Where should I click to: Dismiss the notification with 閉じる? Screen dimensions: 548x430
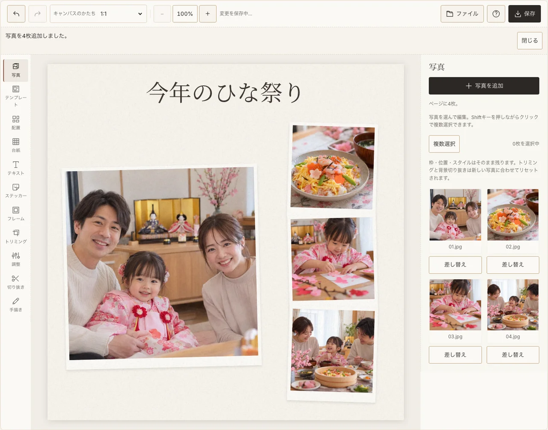530,41
